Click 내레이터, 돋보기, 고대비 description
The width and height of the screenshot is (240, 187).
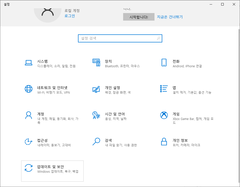pos(54,145)
